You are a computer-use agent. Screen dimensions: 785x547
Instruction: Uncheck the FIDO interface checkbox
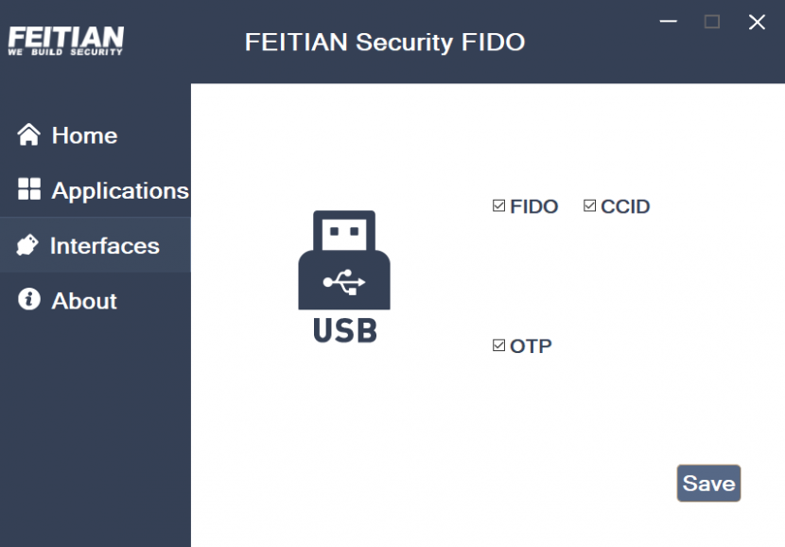(497, 205)
